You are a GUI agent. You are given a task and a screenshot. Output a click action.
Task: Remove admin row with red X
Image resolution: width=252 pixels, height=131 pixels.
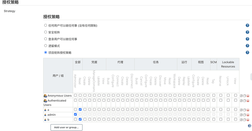click(248, 115)
